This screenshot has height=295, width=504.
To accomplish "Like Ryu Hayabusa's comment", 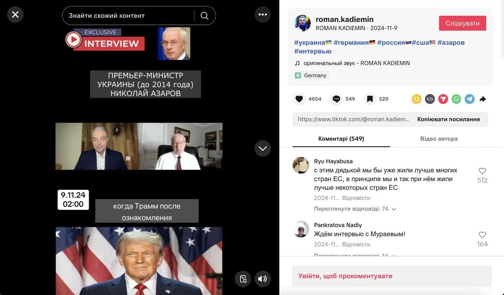I will tap(482, 171).
